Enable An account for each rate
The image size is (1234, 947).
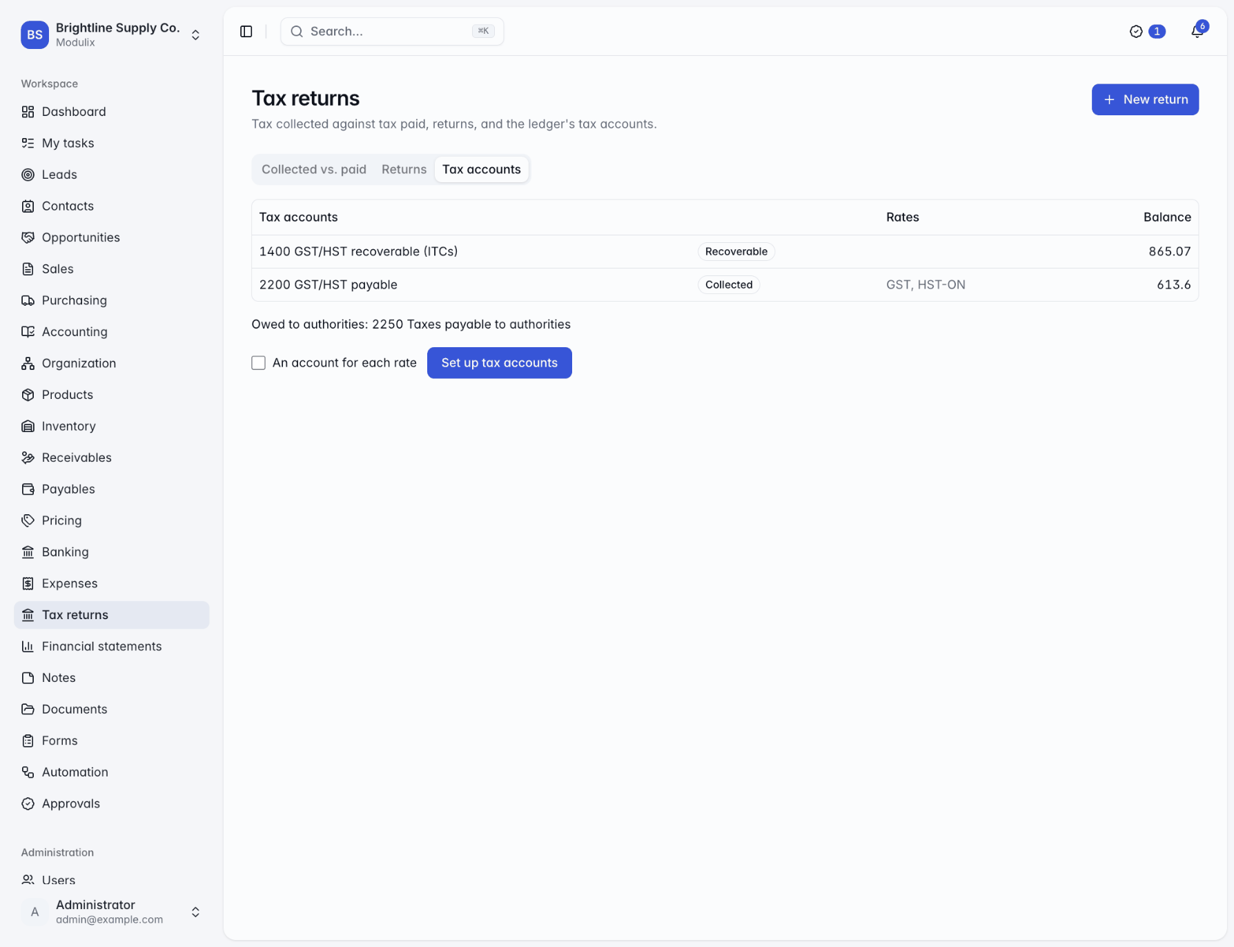click(259, 363)
